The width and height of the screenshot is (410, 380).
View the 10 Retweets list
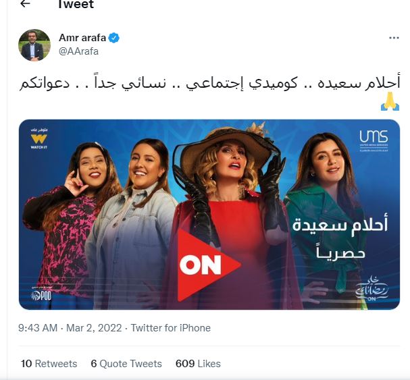point(49,364)
